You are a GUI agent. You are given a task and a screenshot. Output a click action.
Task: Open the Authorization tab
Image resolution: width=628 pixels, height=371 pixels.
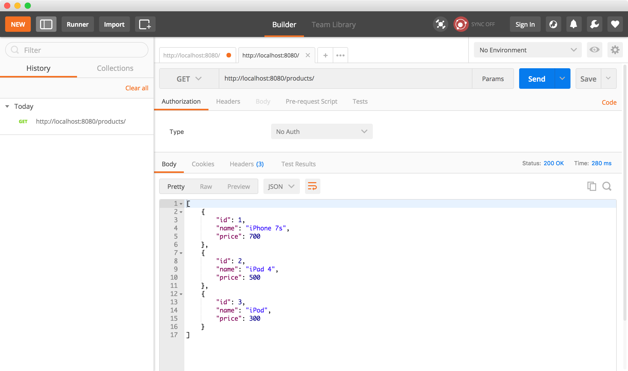tap(181, 101)
